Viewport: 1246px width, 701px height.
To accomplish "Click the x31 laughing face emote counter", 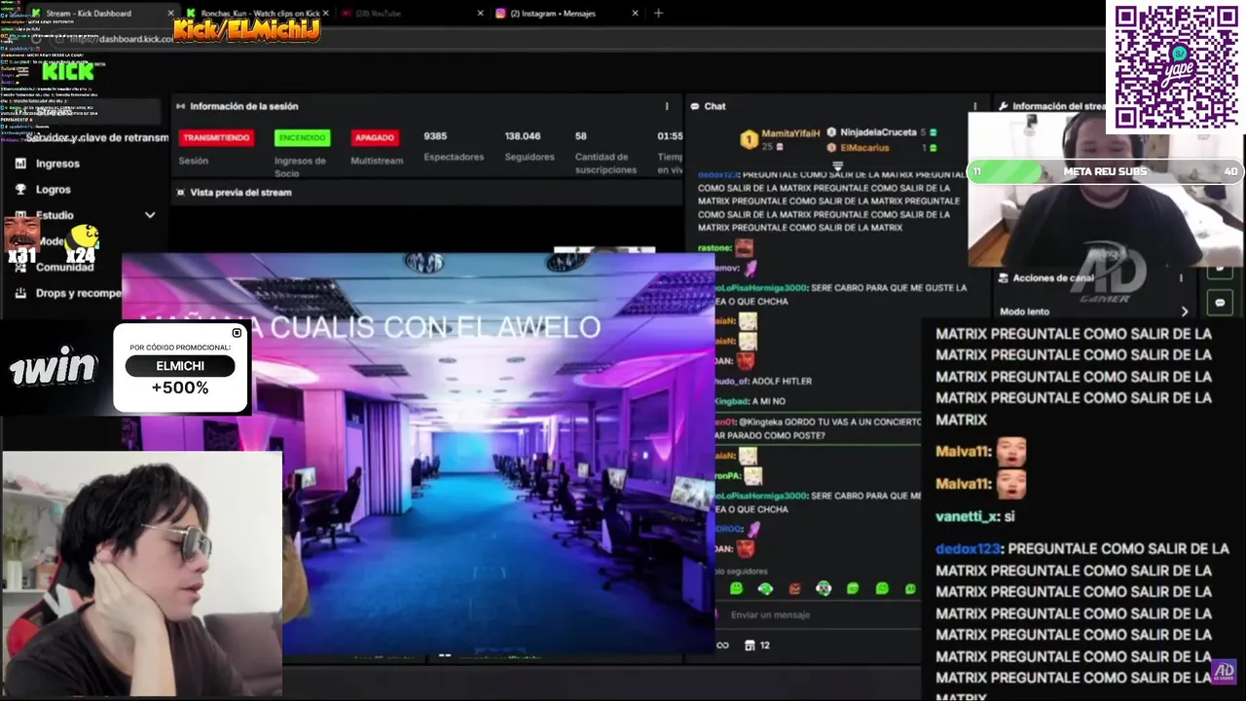I will coord(22,240).
